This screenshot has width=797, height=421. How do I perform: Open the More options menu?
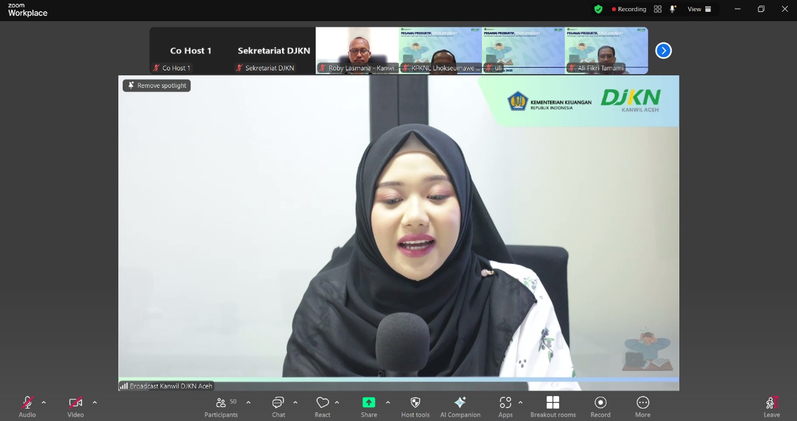[x=643, y=407]
